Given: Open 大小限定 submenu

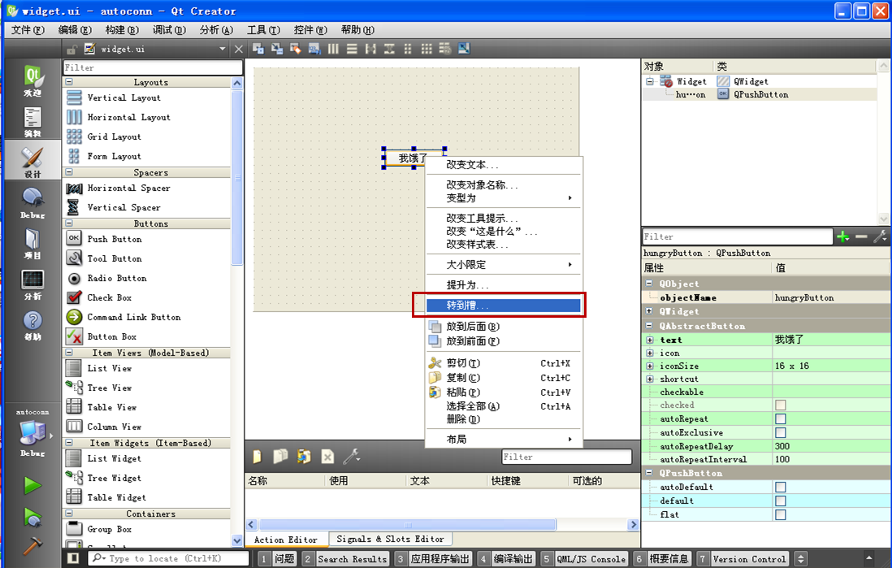Looking at the screenshot, I should pyautogui.click(x=504, y=265).
